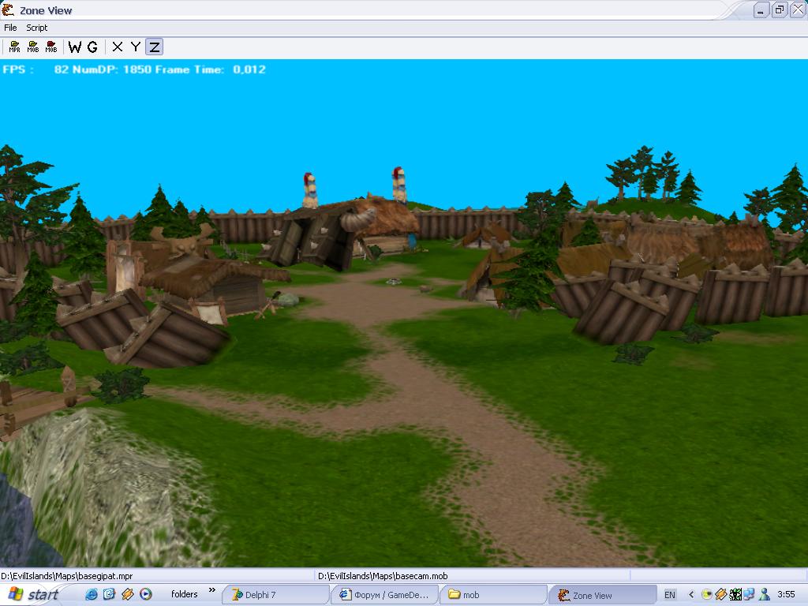Click the red MOB file icon
This screenshot has width=808, height=606.
pos(51,47)
